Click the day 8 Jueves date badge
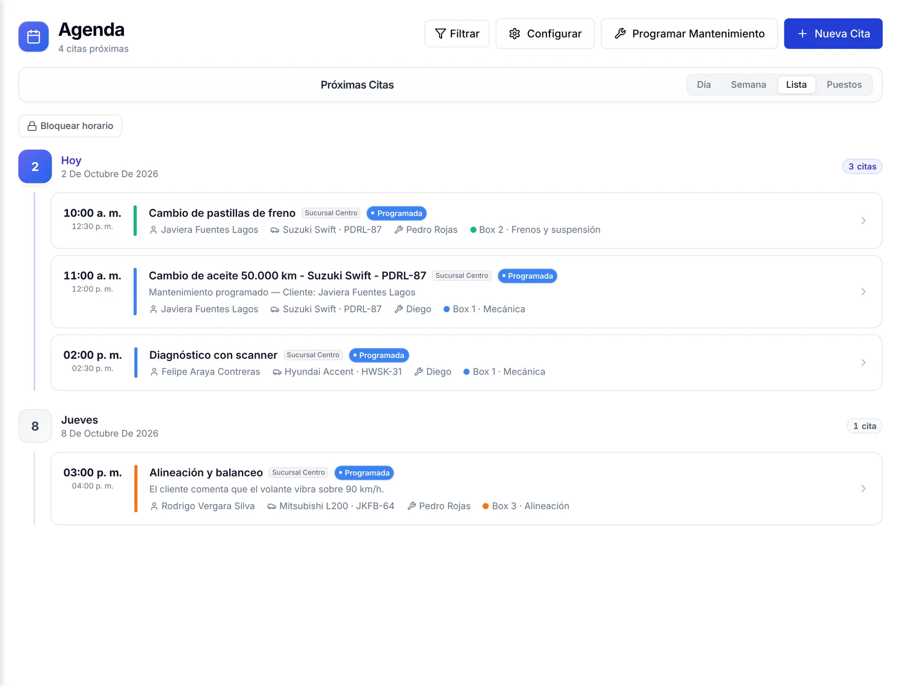 (x=35, y=426)
